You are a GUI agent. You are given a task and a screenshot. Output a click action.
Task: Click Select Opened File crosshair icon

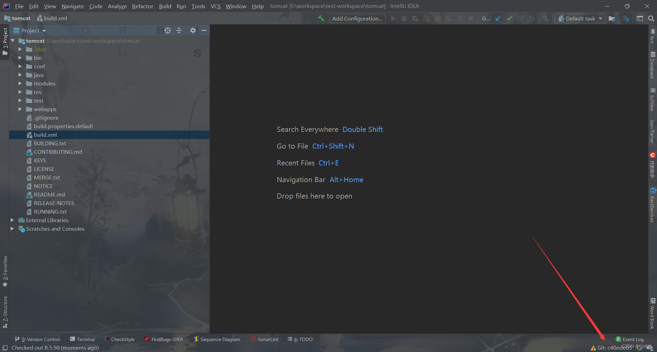[168, 30]
